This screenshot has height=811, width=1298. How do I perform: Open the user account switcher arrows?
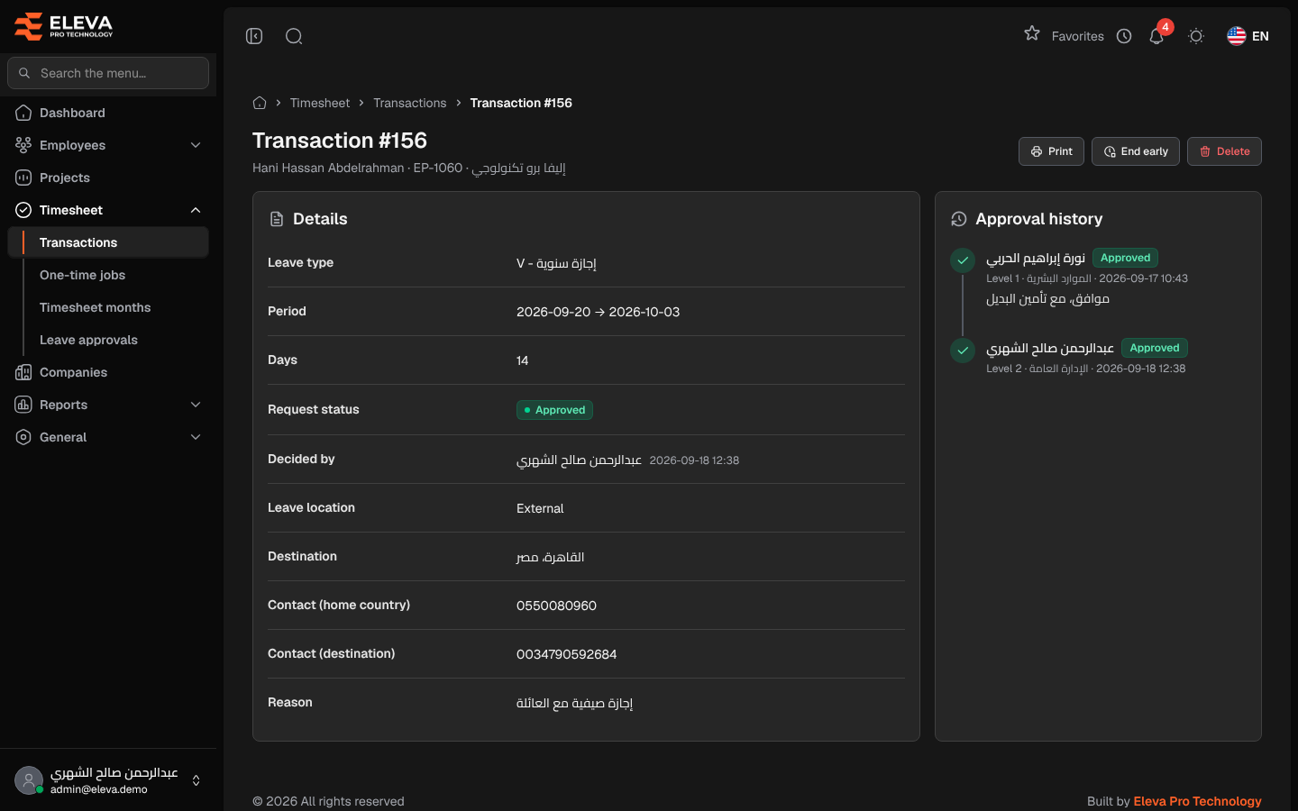click(x=196, y=780)
